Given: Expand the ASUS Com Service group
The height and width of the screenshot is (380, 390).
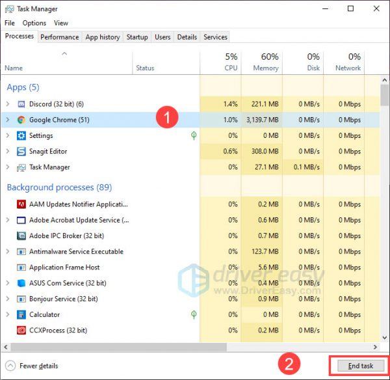Looking at the screenshot, I should pos(8,283).
